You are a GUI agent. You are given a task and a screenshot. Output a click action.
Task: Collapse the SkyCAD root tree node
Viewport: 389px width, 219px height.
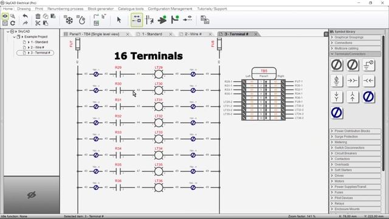pyautogui.click(x=8, y=32)
